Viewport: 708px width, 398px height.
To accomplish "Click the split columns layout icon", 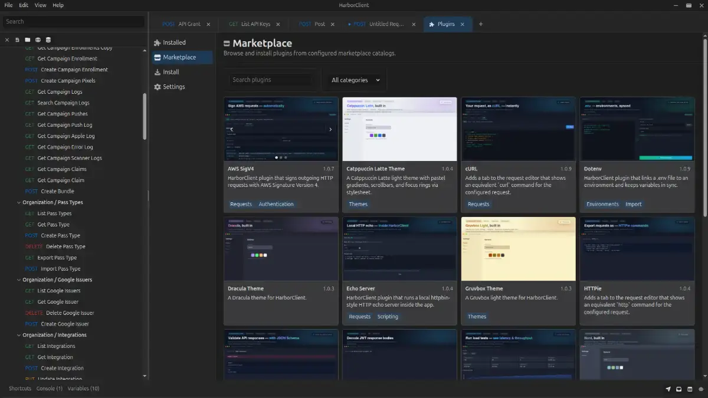I will [x=690, y=389].
